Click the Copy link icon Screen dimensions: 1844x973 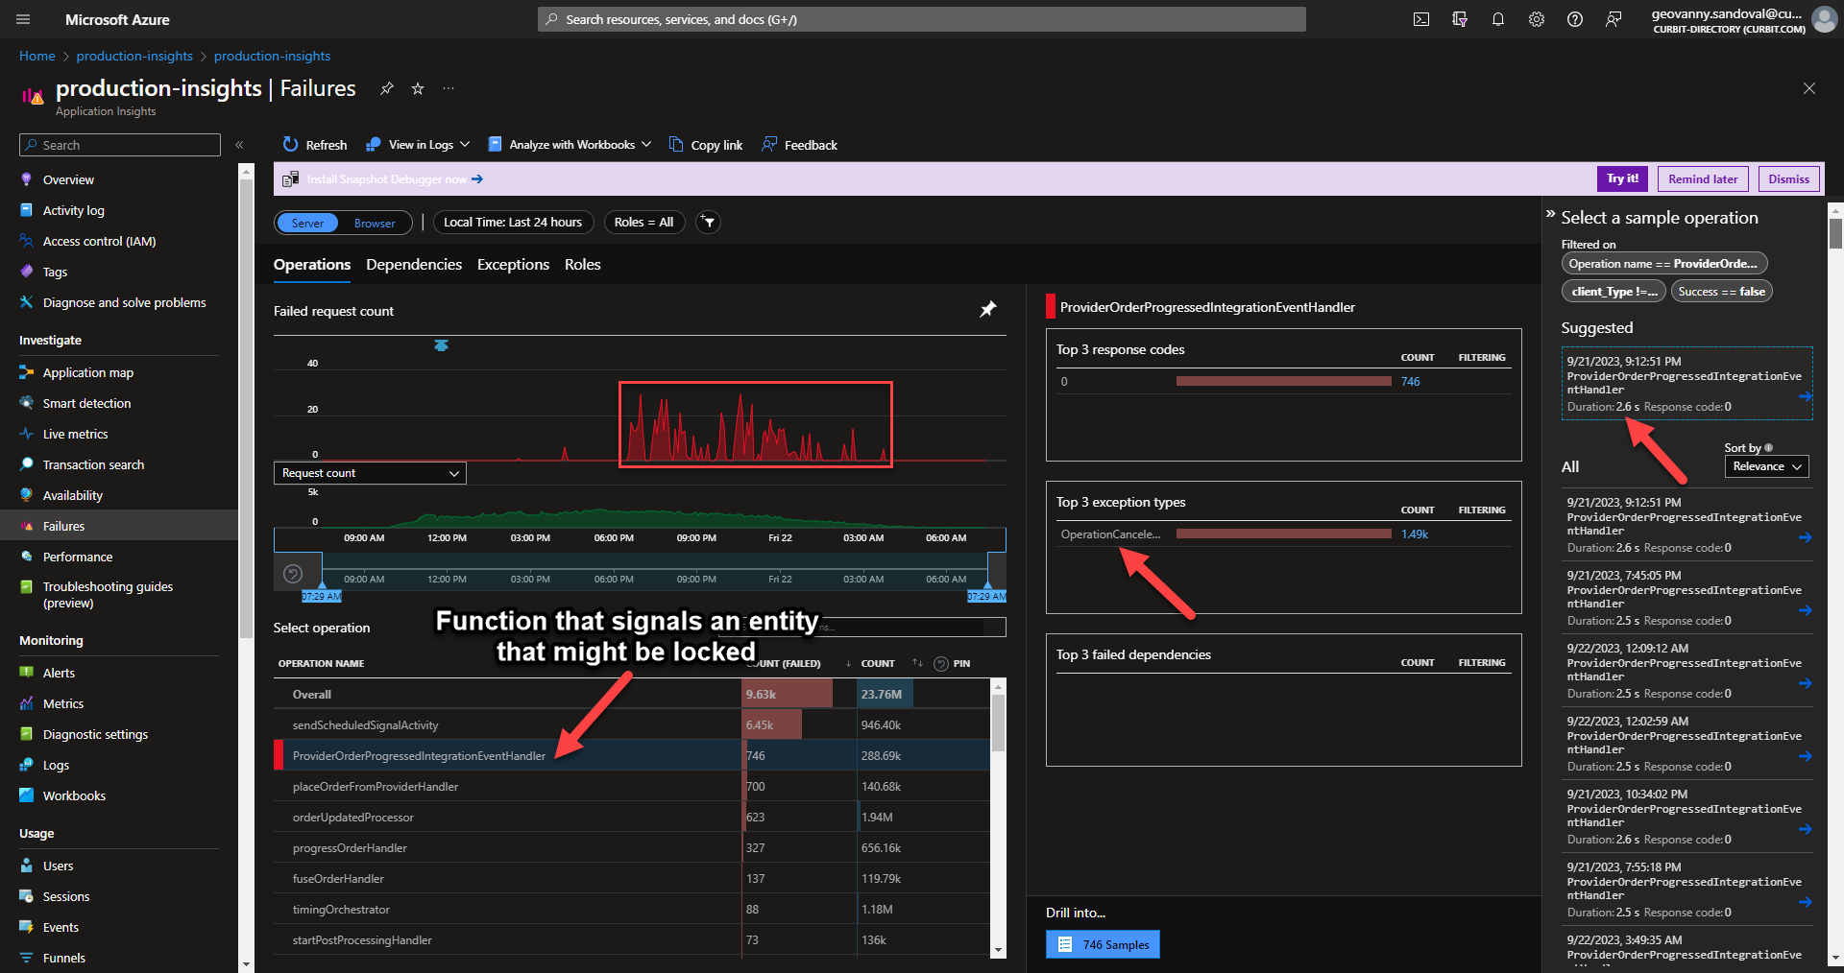[x=706, y=144]
